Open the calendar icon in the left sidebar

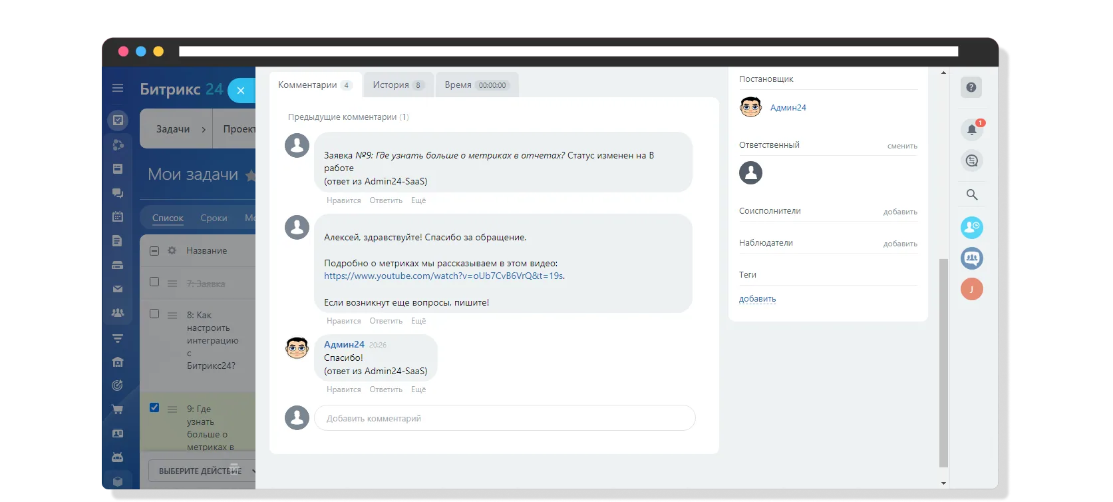(x=118, y=216)
